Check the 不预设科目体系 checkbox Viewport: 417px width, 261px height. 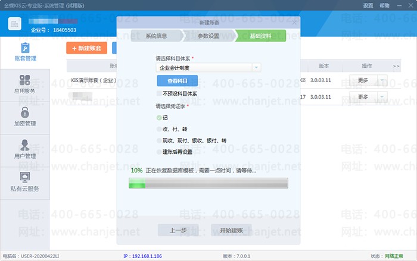click(158, 93)
